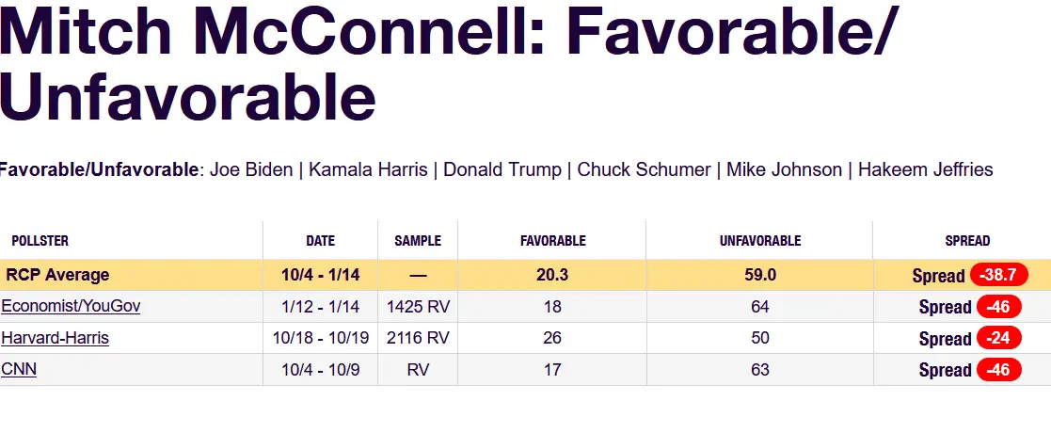Click the Date column header
Screen dimensions: 1051x433
[x=320, y=241]
